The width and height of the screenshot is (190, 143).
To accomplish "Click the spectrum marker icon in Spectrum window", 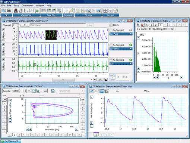I will 138,25.
